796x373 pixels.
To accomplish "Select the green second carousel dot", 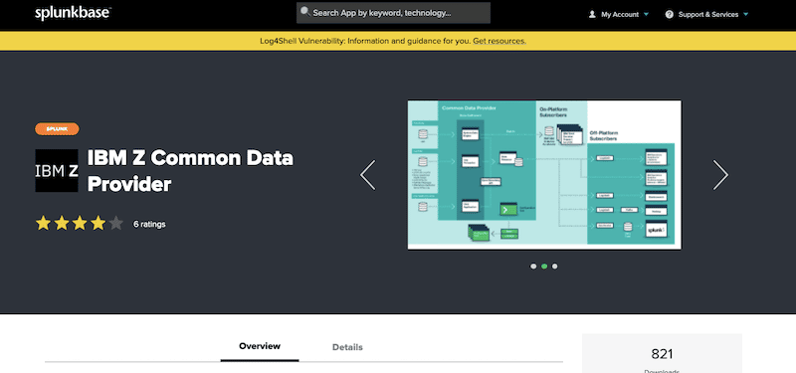I will (x=544, y=266).
